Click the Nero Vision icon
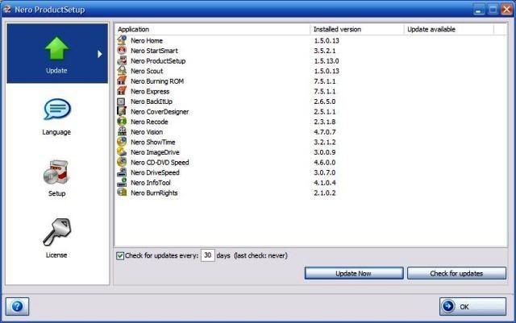516x323 pixels. point(122,132)
